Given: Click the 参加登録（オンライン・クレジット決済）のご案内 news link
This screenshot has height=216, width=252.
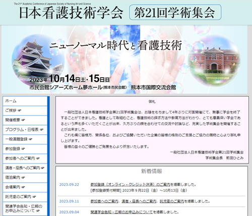Looking at the screenshot, I should (131, 185).
